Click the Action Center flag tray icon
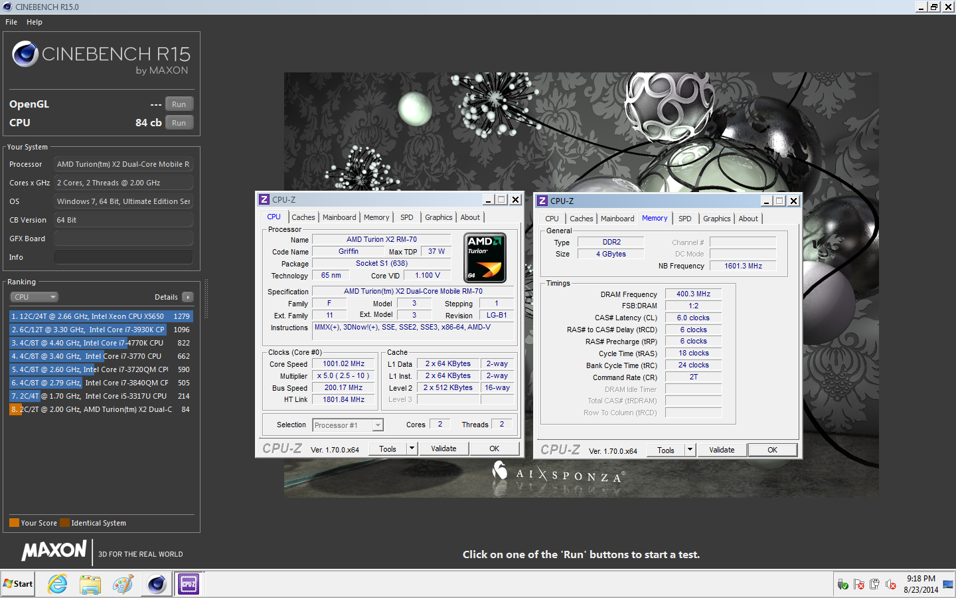Image resolution: width=956 pixels, height=598 pixels. 859,585
